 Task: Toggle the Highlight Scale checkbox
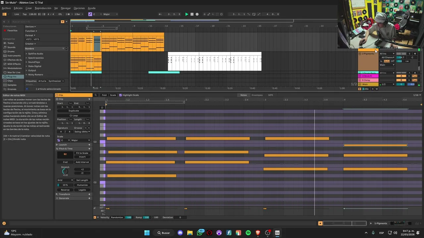121,95
